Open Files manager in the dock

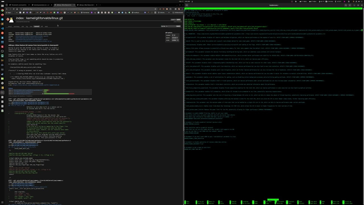[2, 6]
